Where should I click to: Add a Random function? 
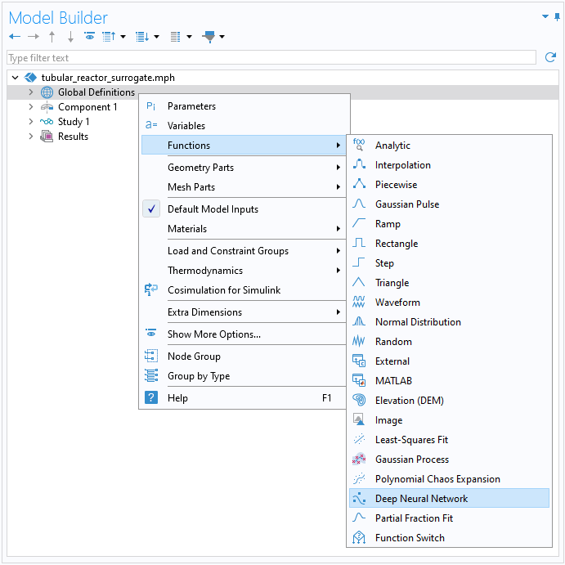coord(449,342)
